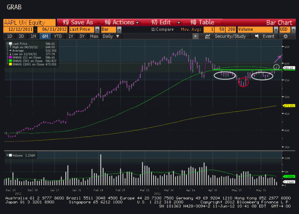
Task: Switch to the 1M range tab
Action: [x=33, y=36]
